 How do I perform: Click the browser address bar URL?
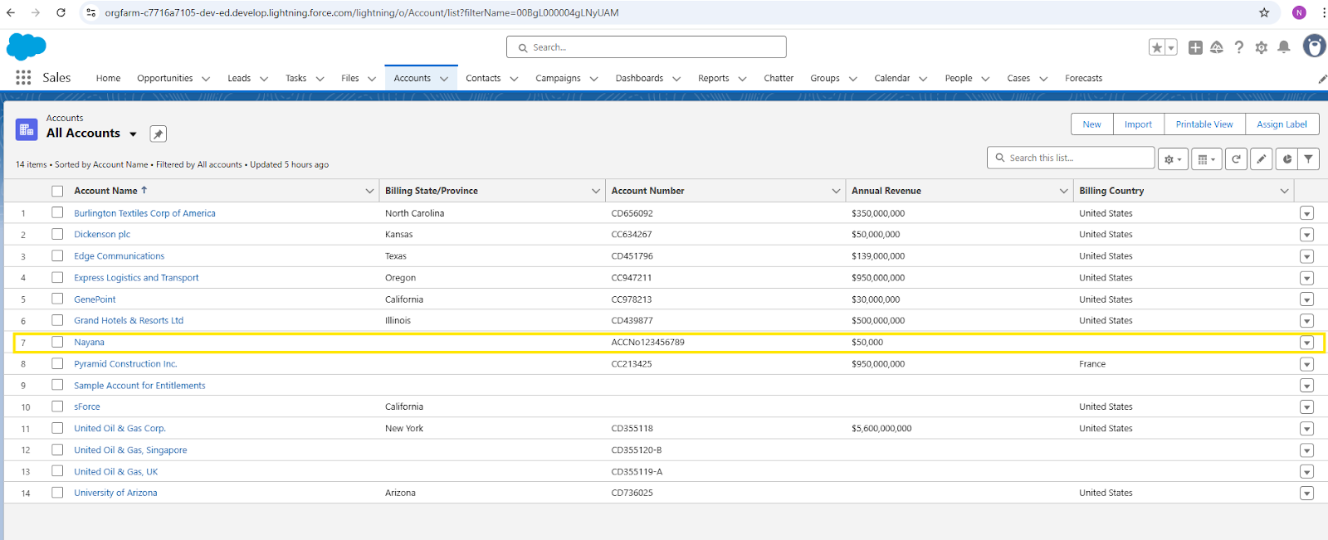coord(362,12)
